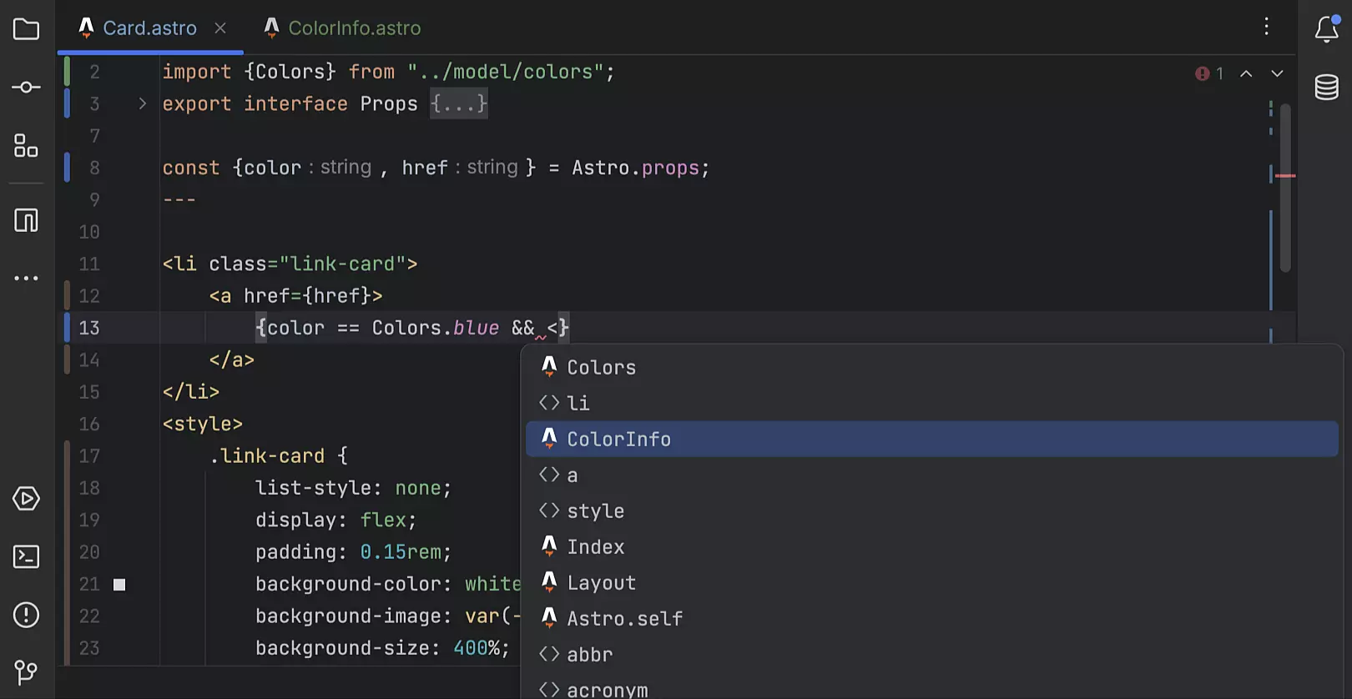The image size is (1352, 699).
Task: Jump to the previous highlighted error
Action: 1246,73
